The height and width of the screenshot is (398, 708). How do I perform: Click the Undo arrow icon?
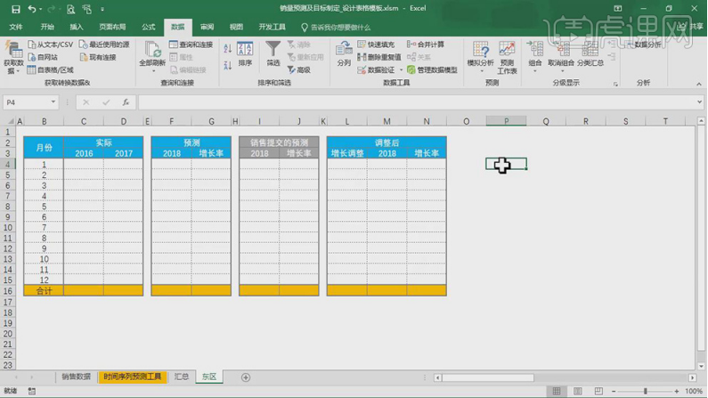(x=31, y=9)
